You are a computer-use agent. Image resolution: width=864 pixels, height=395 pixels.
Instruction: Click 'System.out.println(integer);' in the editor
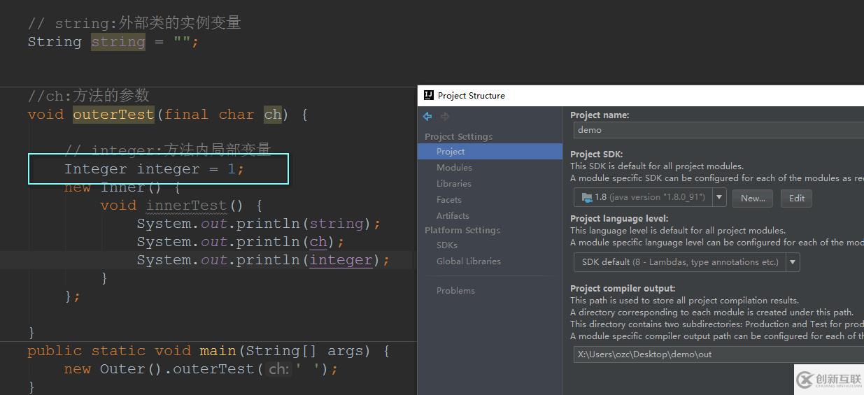point(262,260)
